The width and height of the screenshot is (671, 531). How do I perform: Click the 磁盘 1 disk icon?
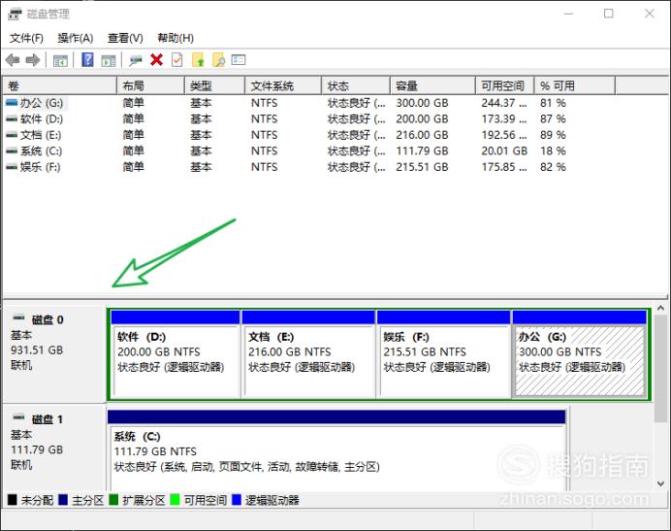[18, 417]
